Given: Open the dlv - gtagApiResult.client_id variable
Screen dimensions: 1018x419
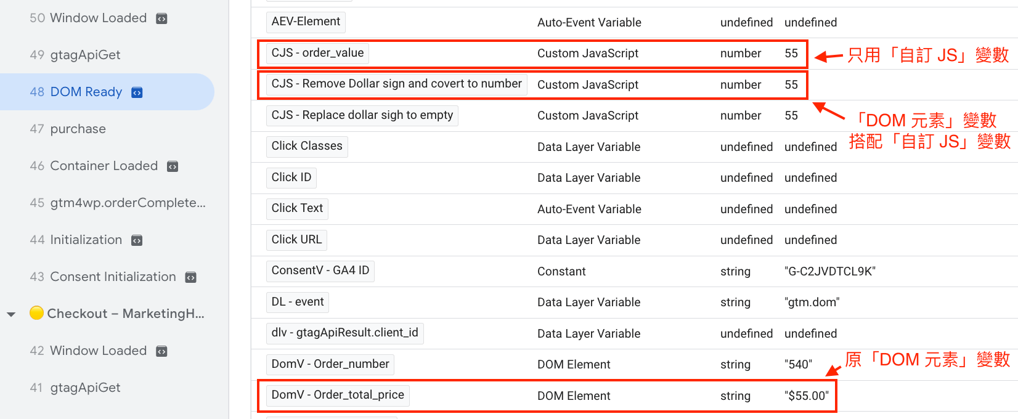Looking at the screenshot, I should [344, 333].
